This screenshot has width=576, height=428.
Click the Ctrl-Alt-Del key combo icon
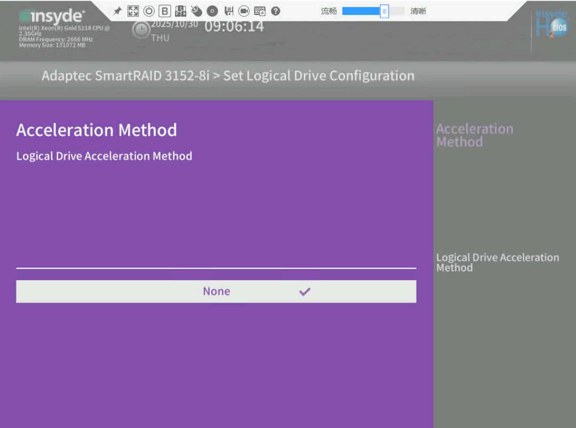pos(181,11)
